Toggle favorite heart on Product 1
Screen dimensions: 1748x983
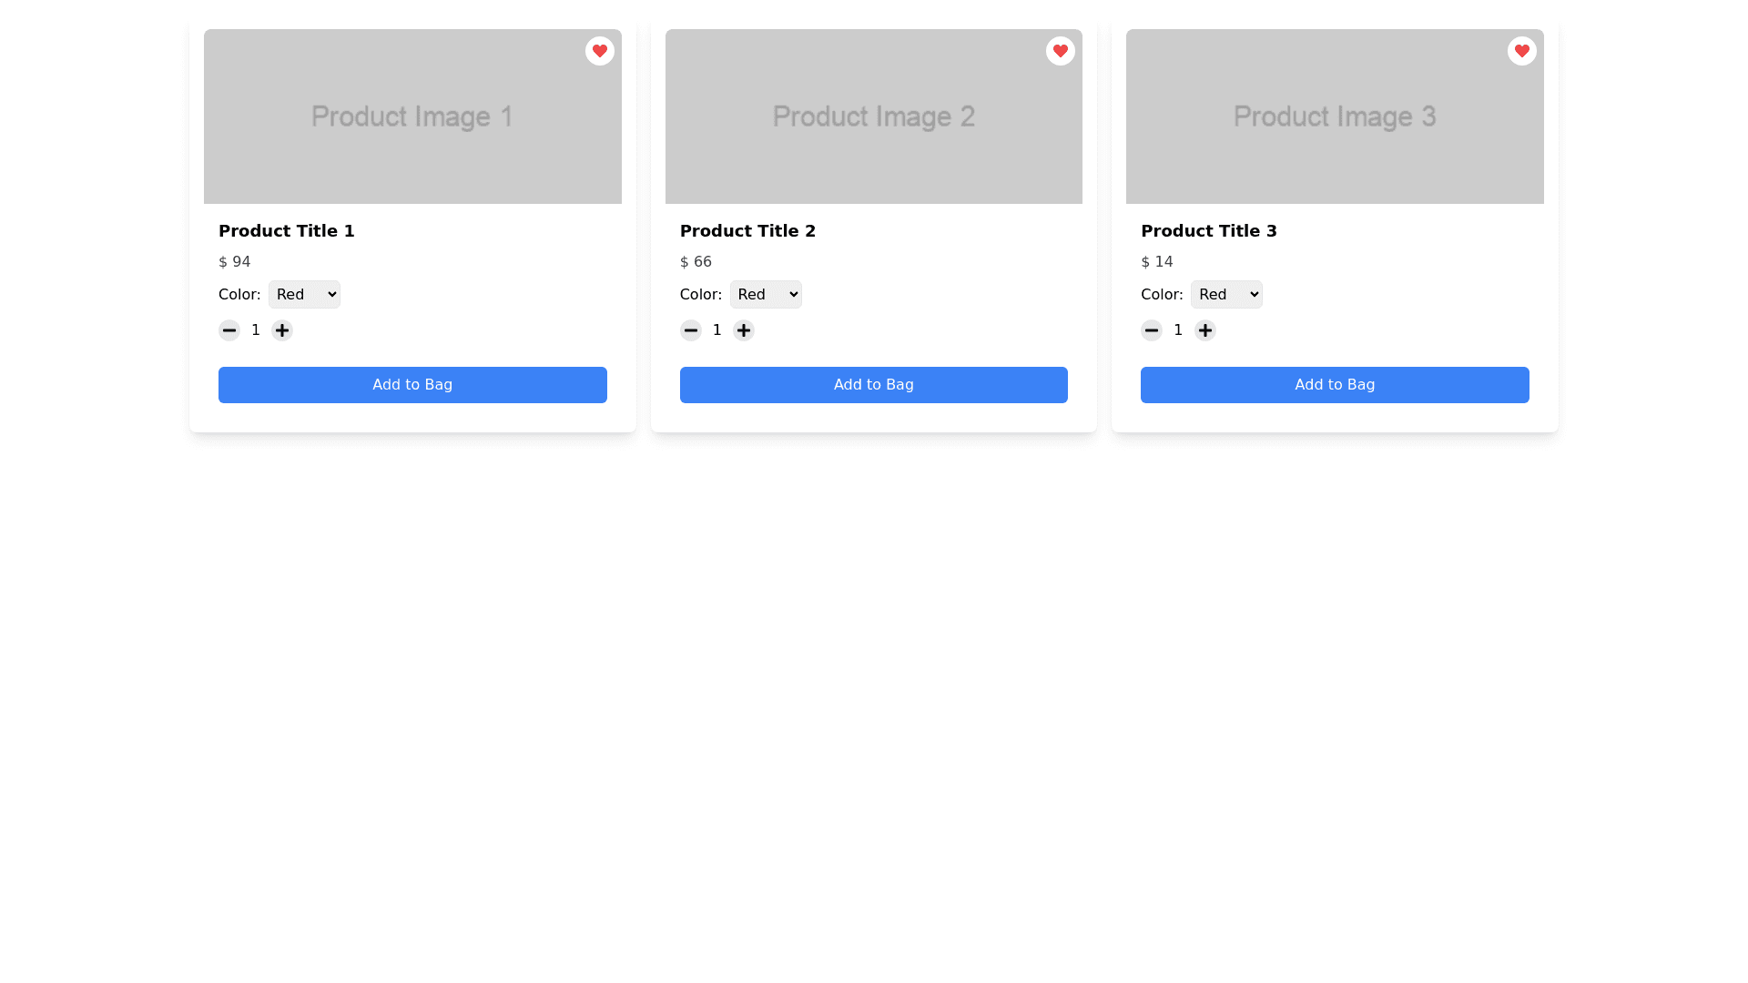coord(599,51)
